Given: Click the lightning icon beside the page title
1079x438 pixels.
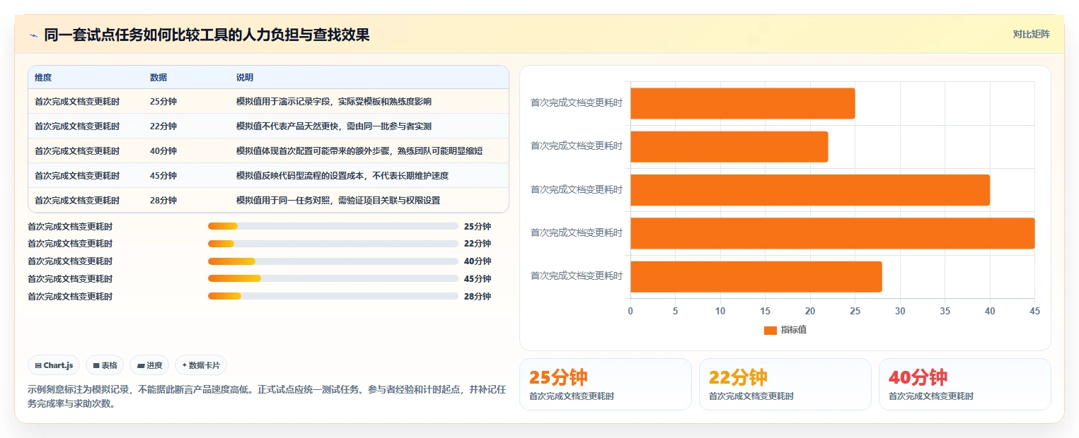Looking at the screenshot, I should click(x=33, y=35).
